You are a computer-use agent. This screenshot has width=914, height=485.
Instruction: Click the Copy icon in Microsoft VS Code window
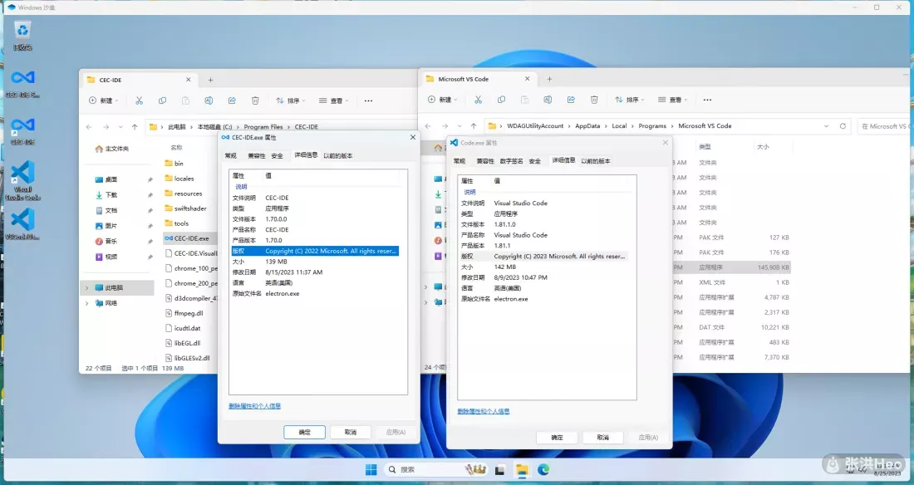tap(501, 100)
